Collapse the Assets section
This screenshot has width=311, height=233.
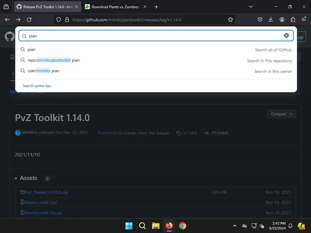click(26, 178)
